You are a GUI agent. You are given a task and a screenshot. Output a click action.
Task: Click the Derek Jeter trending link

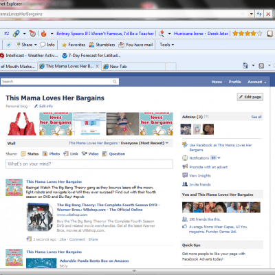(x=218, y=34)
